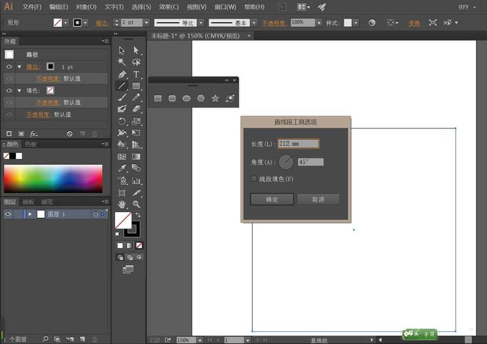Select the Paintbrush tool
487x344 pixels.
(122, 97)
